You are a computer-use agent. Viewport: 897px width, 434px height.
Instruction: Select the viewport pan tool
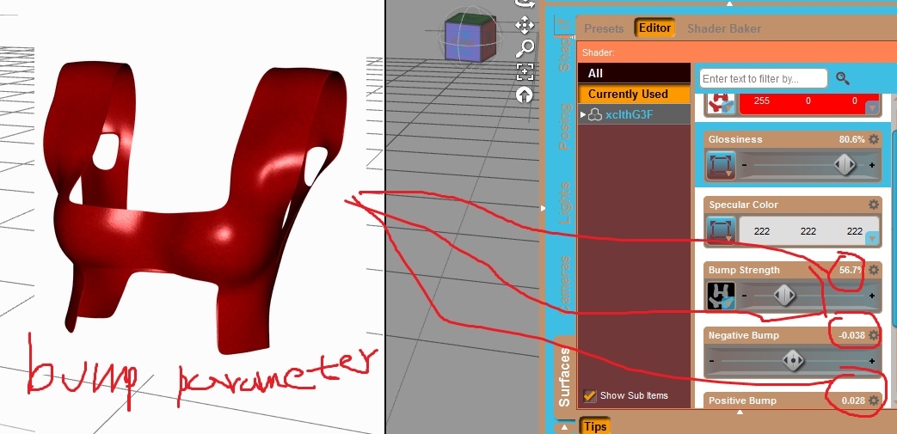525,25
